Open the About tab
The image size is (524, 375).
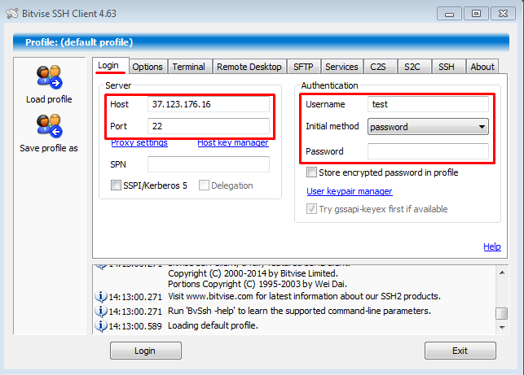[x=482, y=67]
